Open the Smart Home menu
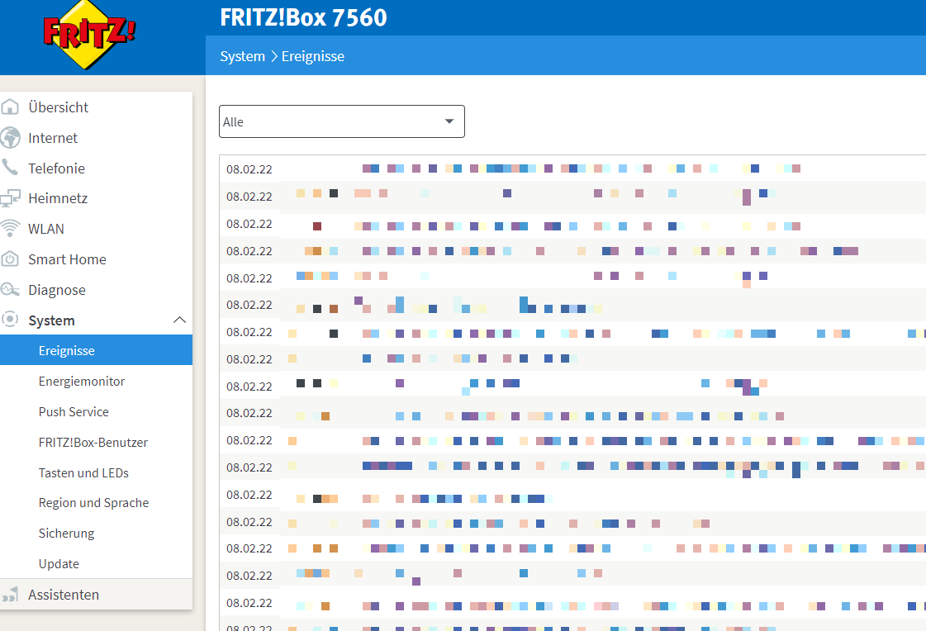The width and height of the screenshot is (926, 631). tap(67, 259)
